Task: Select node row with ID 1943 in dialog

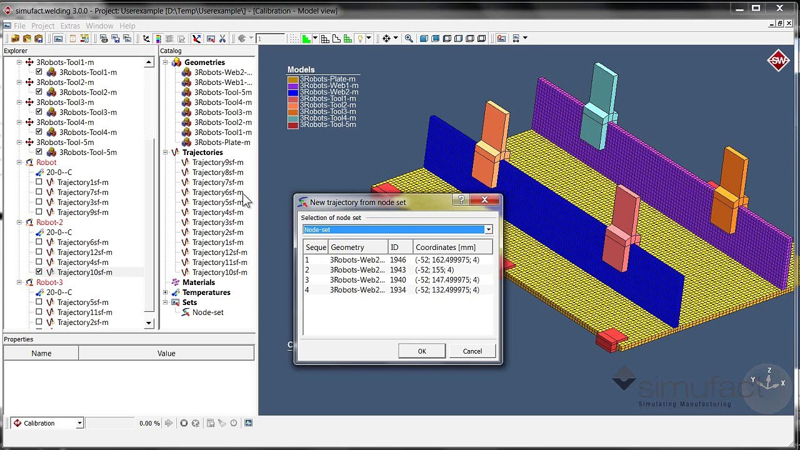Action: tap(397, 270)
